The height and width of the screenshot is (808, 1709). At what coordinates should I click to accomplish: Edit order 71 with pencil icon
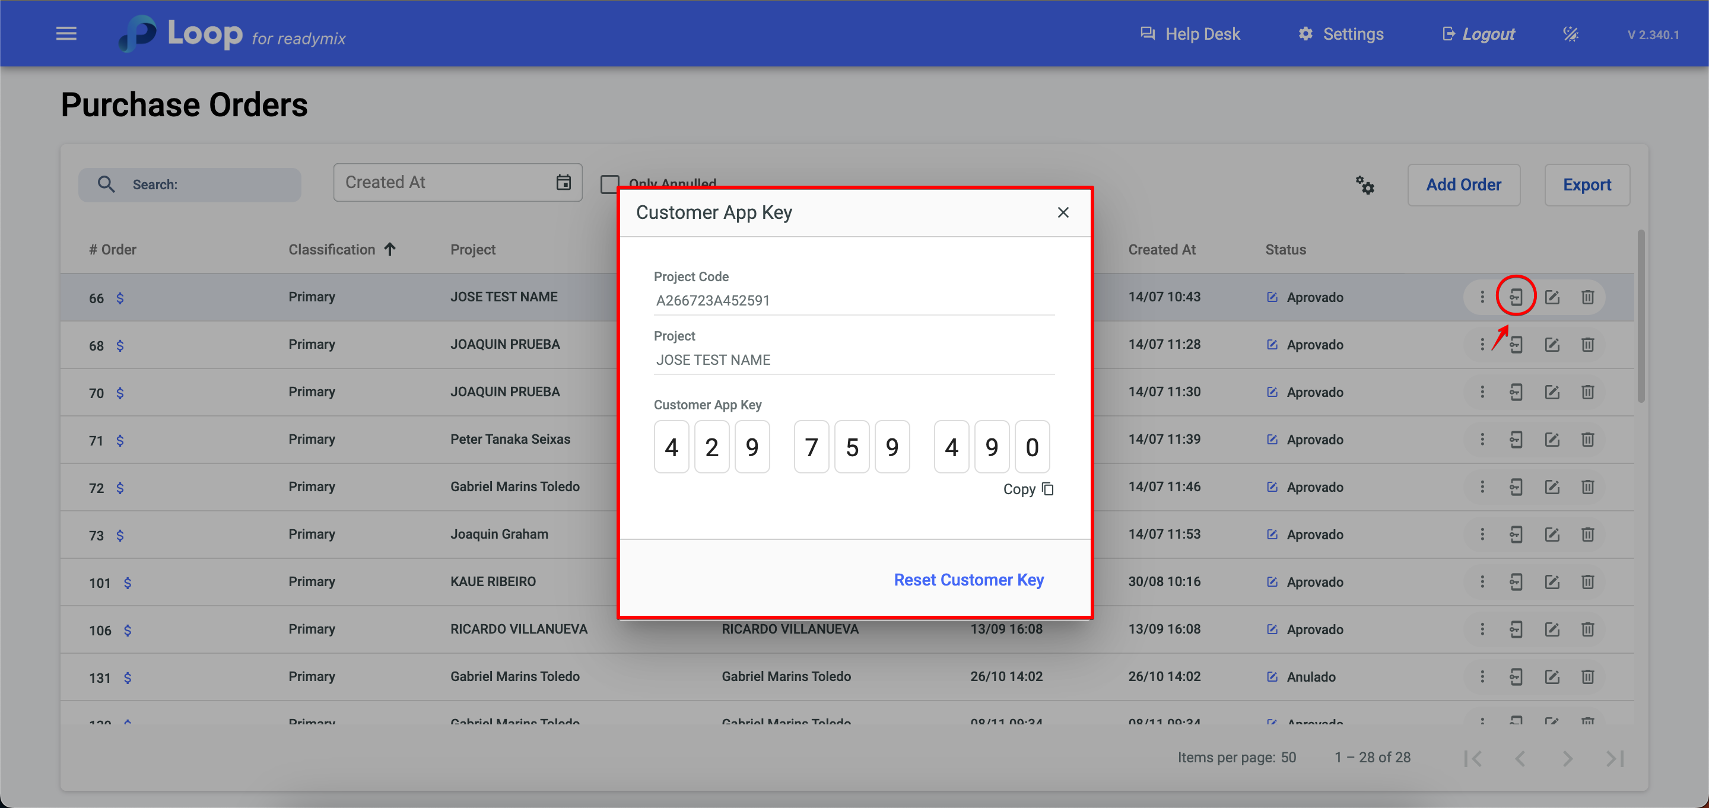click(x=1552, y=440)
